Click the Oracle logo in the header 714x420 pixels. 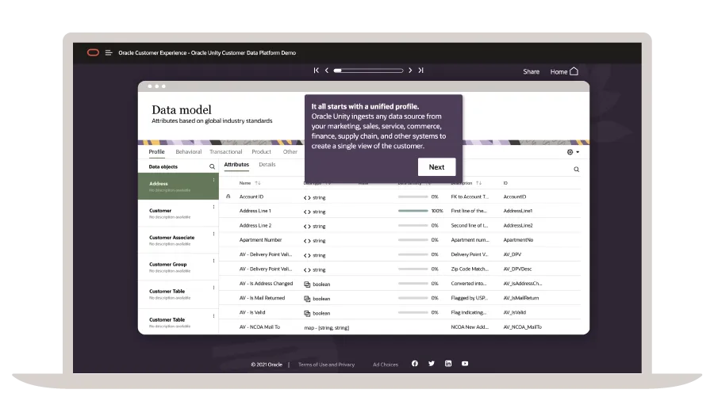(x=93, y=52)
